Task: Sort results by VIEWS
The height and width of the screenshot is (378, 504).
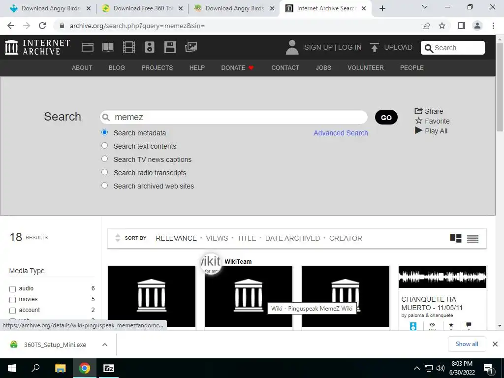Action: (x=217, y=238)
